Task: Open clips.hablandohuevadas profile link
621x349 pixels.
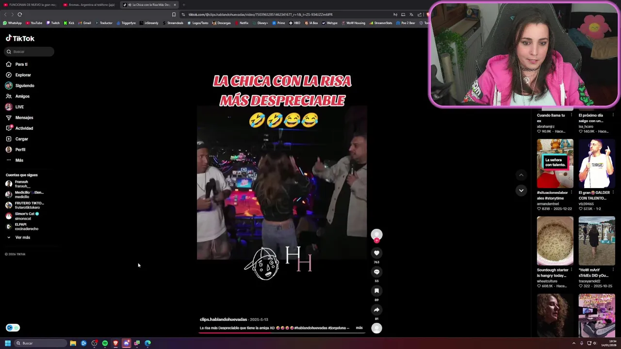Action: coord(223,319)
